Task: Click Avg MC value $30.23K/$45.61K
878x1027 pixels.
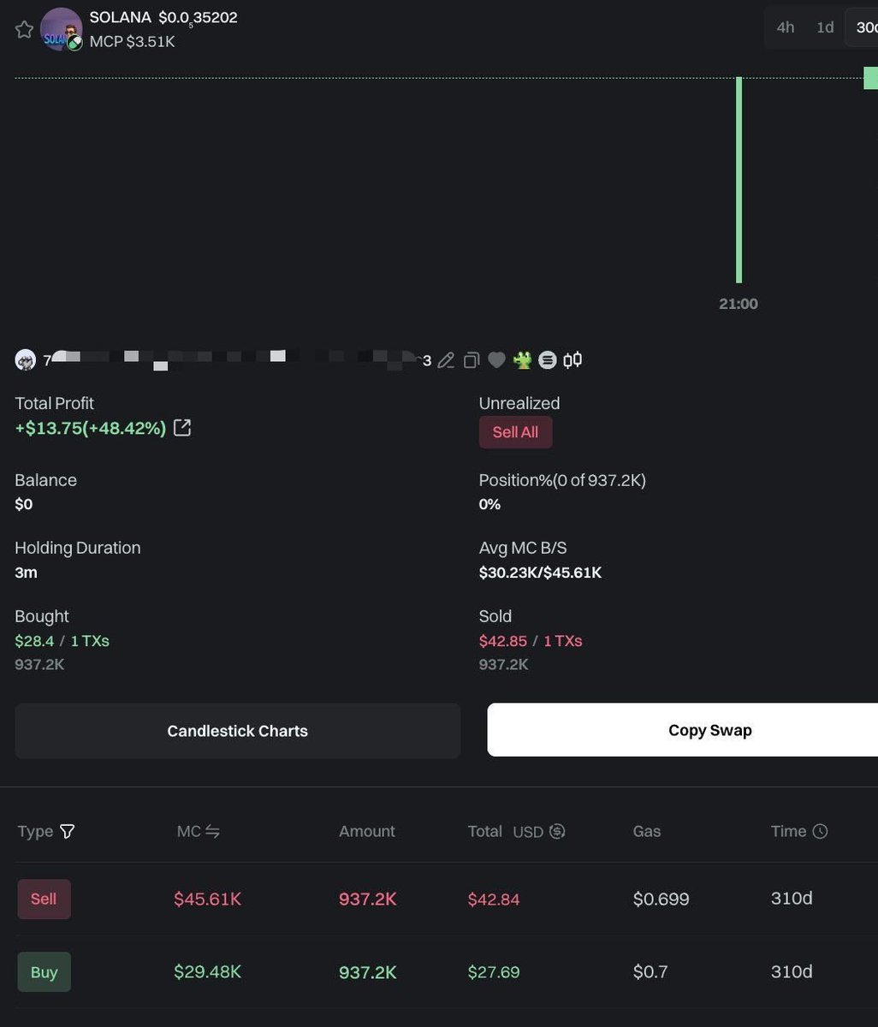Action: 540,573
